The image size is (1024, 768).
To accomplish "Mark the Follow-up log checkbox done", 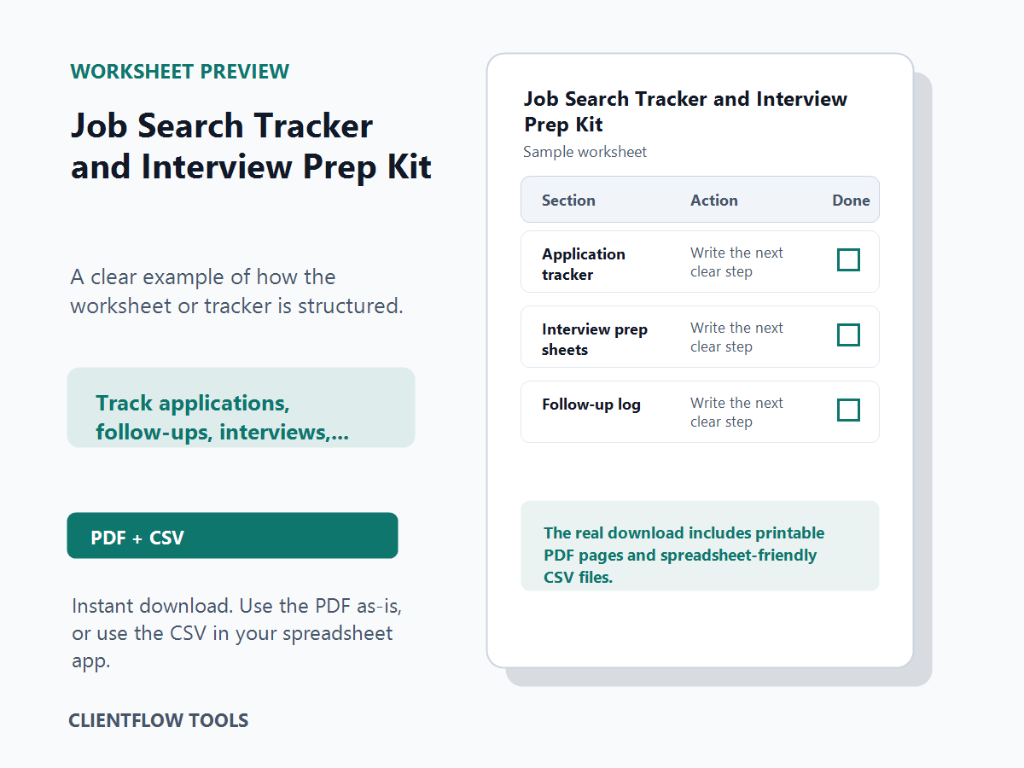I will (848, 410).
